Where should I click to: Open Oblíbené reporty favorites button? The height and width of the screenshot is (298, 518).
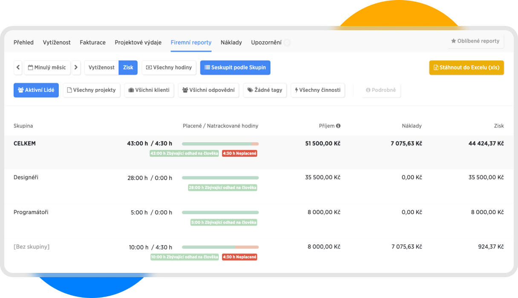tap(475, 41)
